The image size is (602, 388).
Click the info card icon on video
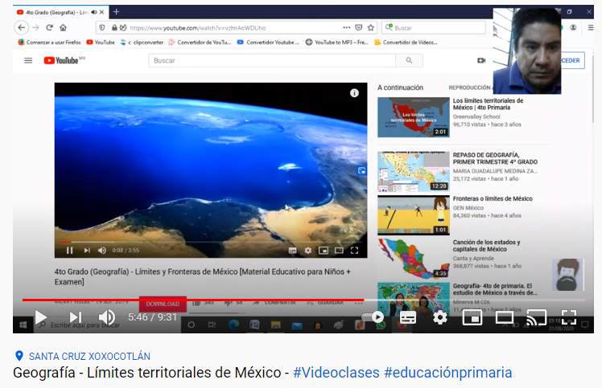tap(354, 93)
